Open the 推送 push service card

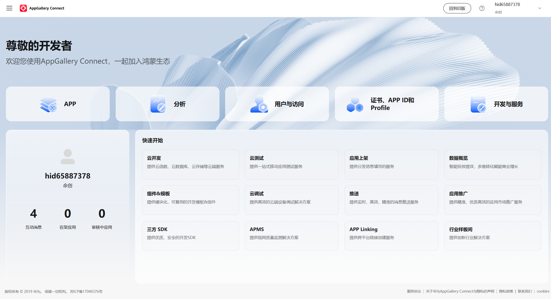(x=391, y=200)
